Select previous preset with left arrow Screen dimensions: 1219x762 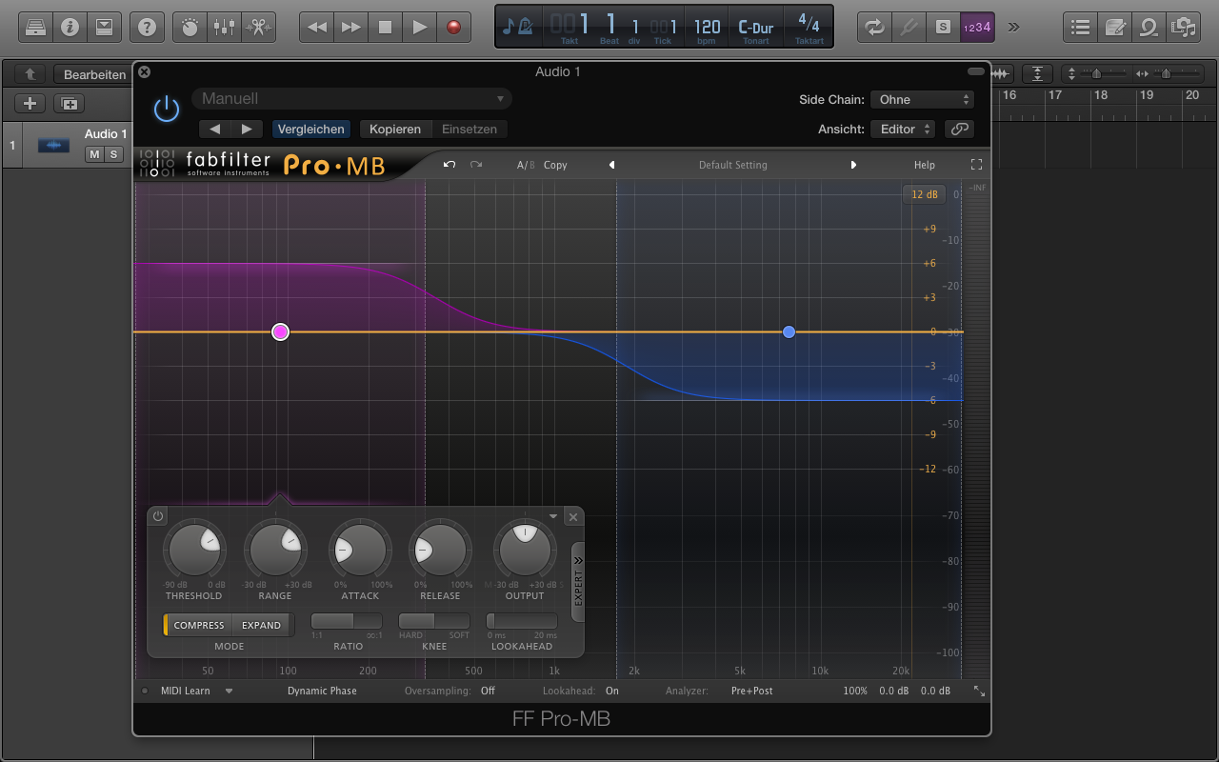pos(214,129)
